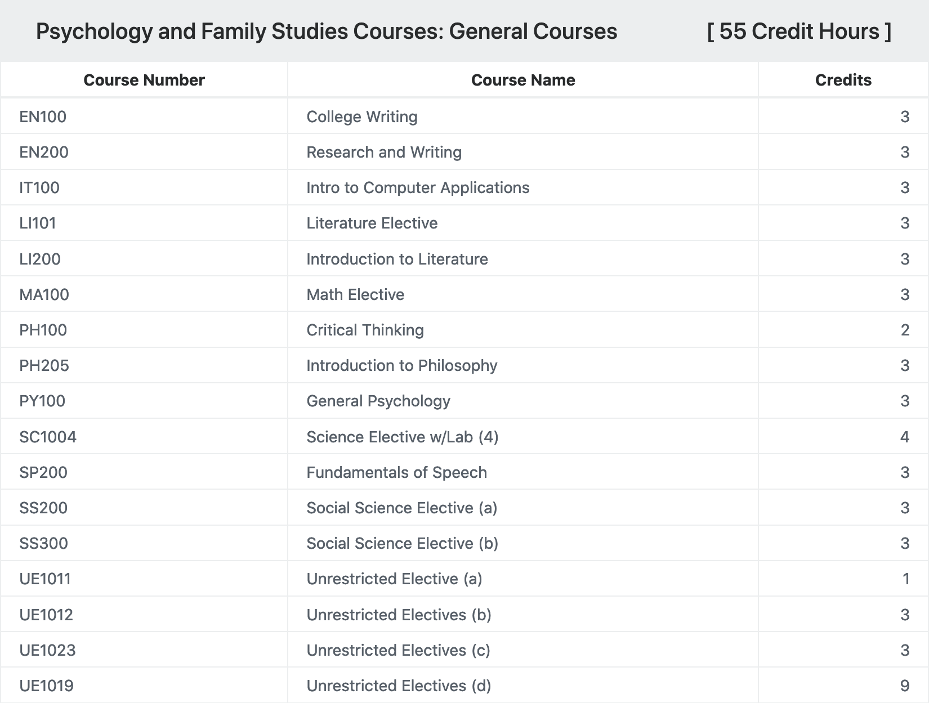Click the Introduction to Philosophy row
This screenshot has height=703, width=929.
pos(464,365)
